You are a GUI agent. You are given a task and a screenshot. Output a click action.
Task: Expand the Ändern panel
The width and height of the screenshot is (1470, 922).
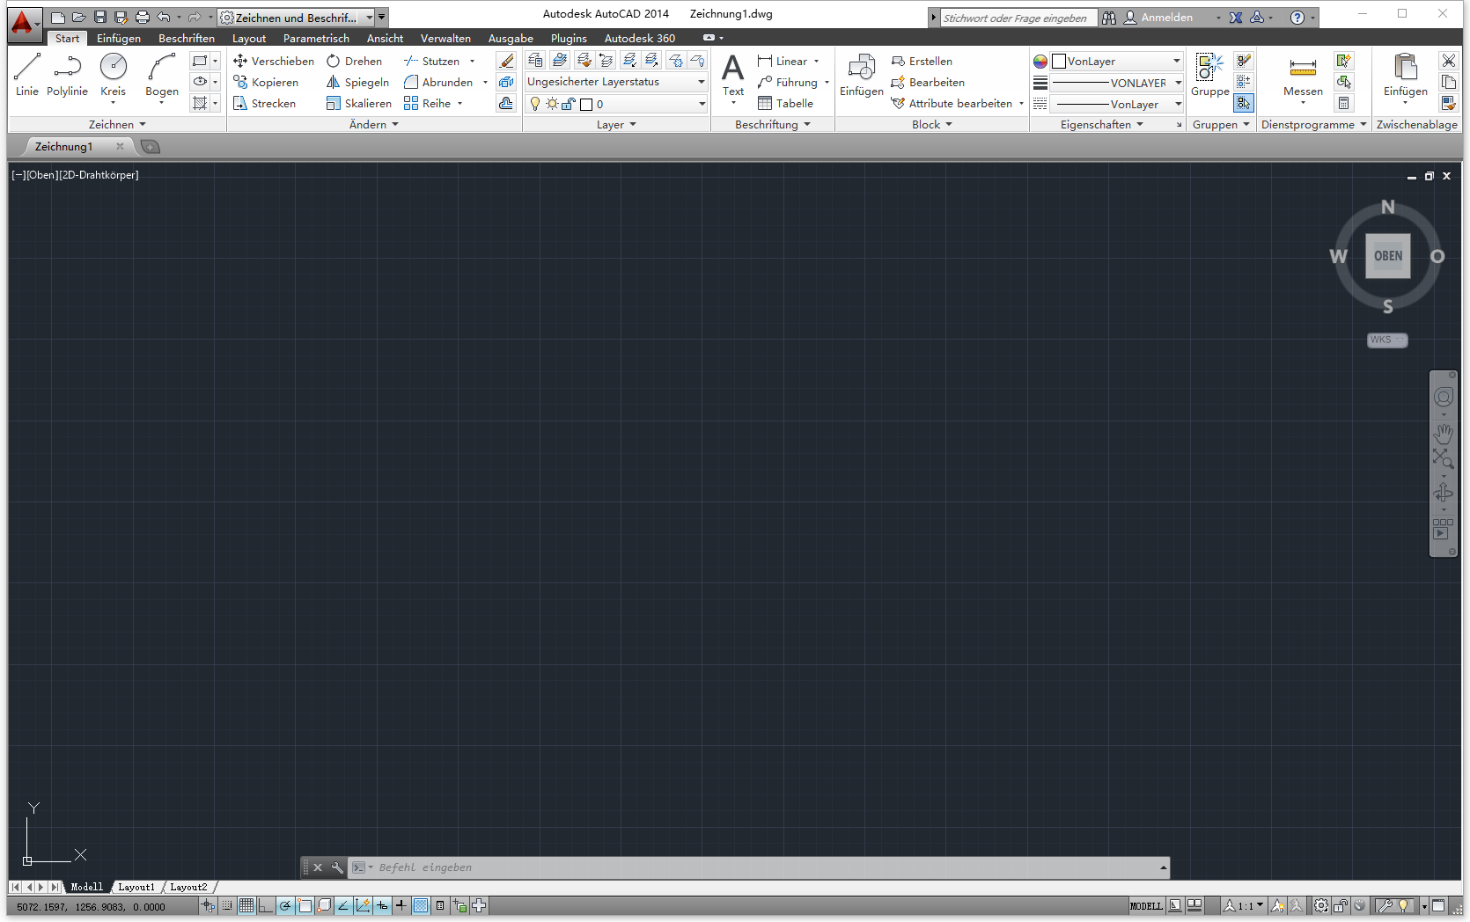374,124
